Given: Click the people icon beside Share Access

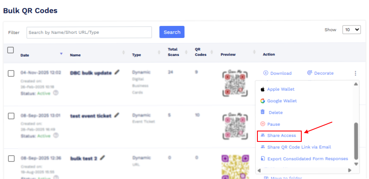Looking at the screenshot, I should click(x=262, y=135).
